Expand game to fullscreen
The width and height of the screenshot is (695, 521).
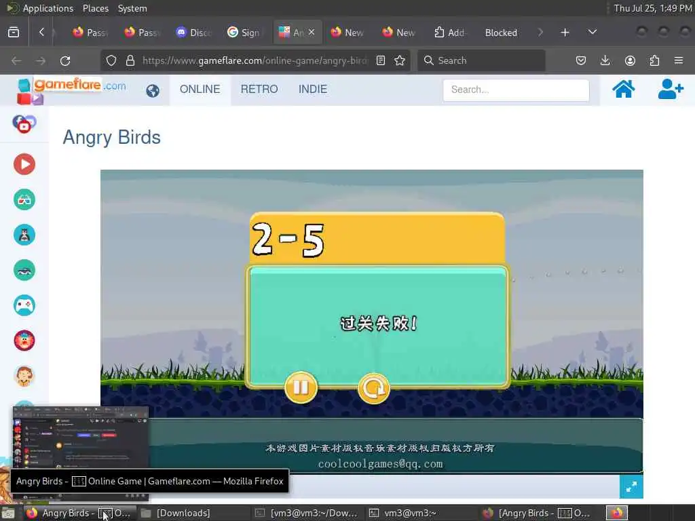(631, 487)
